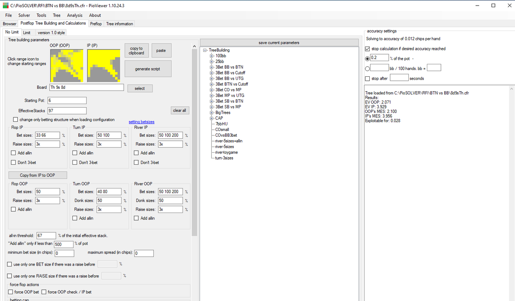Image resolution: width=515 pixels, height=301 pixels.
Task: Expand the BigTrees tree node
Action: point(212,113)
